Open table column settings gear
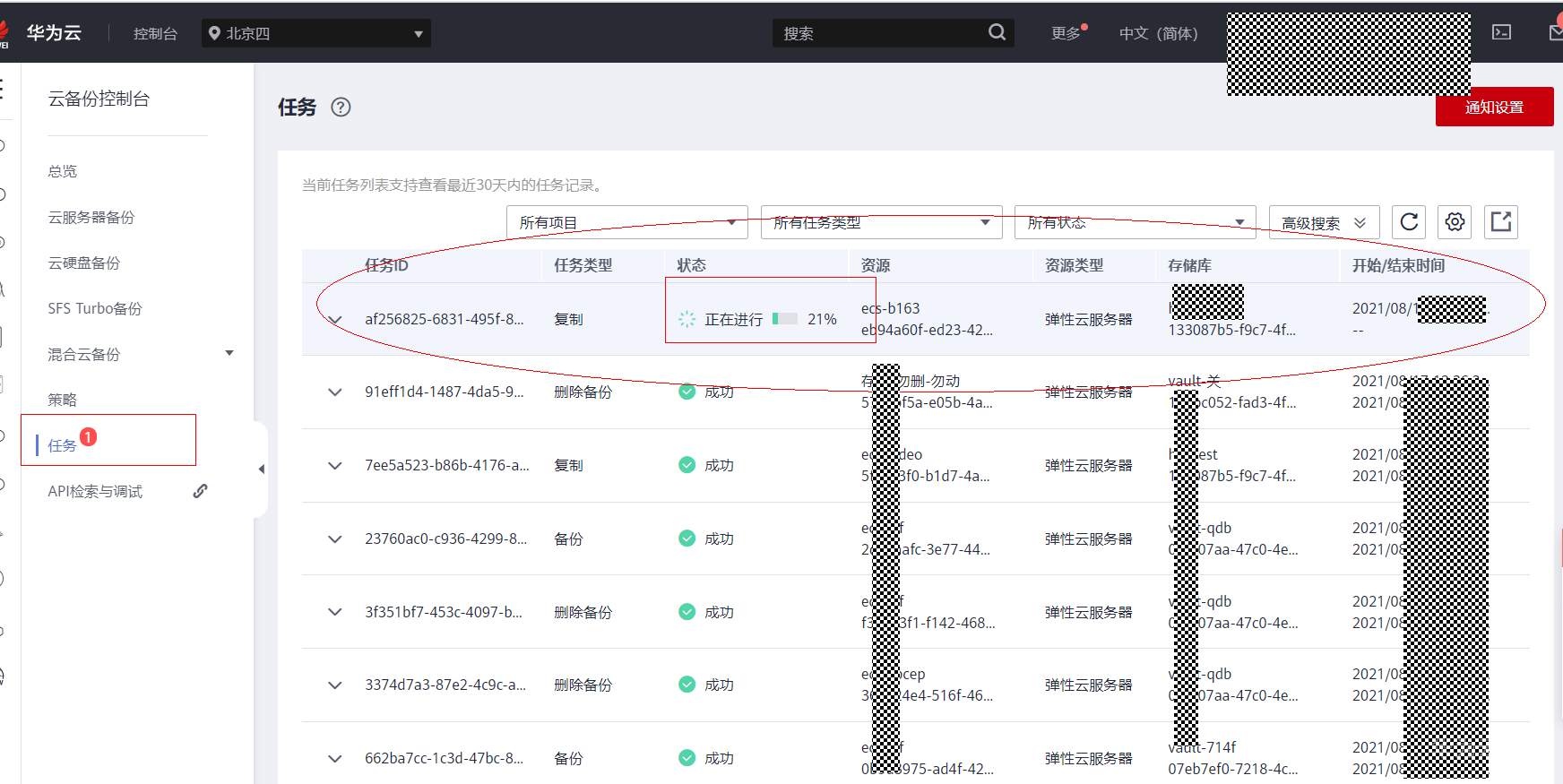 coord(1455,222)
